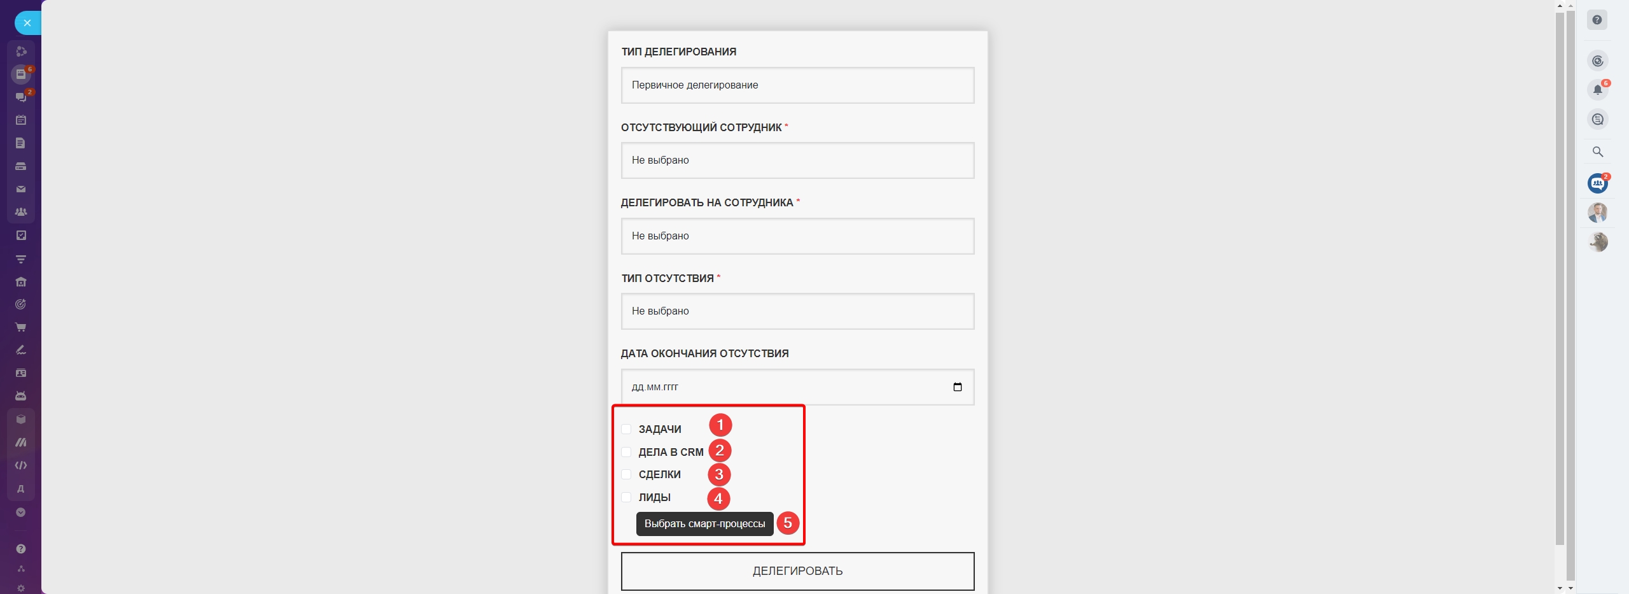Expand more items with sidebar chevron circle
This screenshot has height=594, width=1629.
coord(21,512)
